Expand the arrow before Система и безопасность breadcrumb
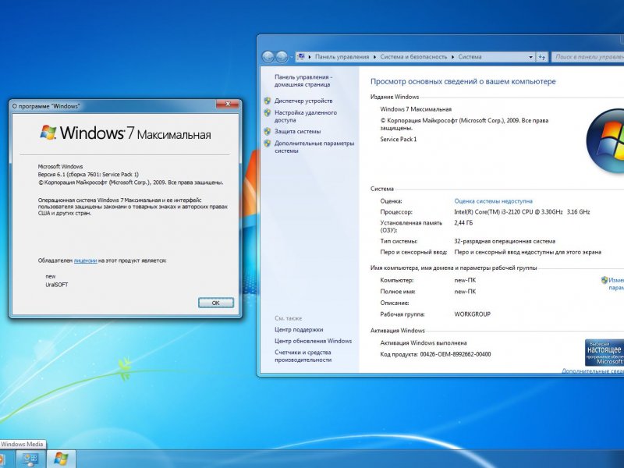The image size is (624, 468). tap(375, 57)
